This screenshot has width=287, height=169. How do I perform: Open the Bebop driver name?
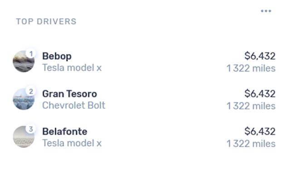click(x=57, y=56)
